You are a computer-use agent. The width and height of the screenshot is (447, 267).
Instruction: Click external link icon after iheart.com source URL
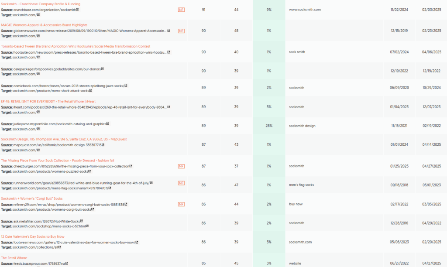click(168, 107)
